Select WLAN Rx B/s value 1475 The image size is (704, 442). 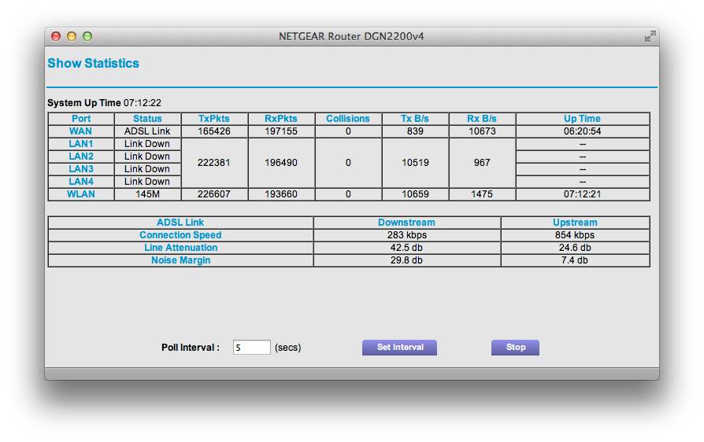coord(482,194)
